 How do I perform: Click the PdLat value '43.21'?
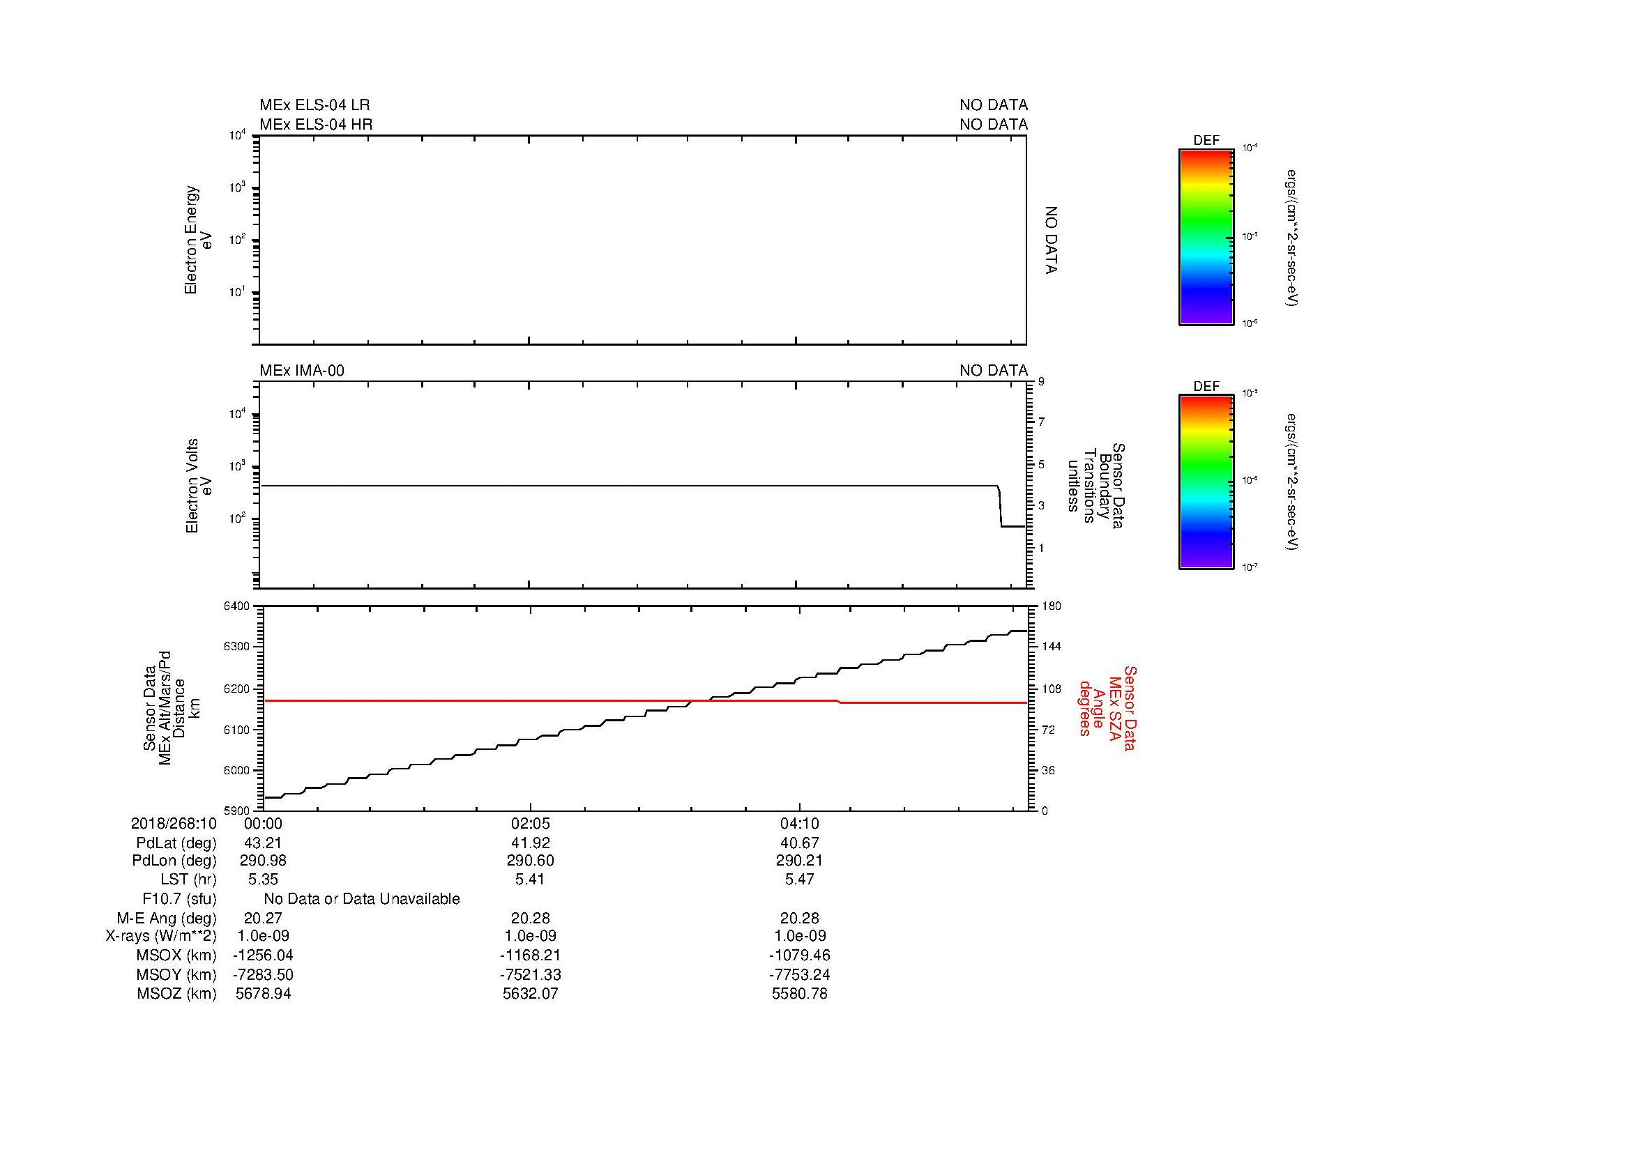(263, 843)
